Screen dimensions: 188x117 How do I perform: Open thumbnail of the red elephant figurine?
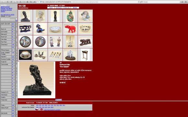70,29
